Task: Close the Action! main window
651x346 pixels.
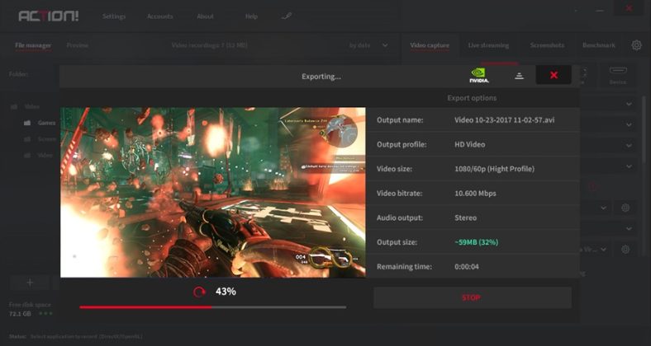Action: pyautogui.click(x=630, y=8)
